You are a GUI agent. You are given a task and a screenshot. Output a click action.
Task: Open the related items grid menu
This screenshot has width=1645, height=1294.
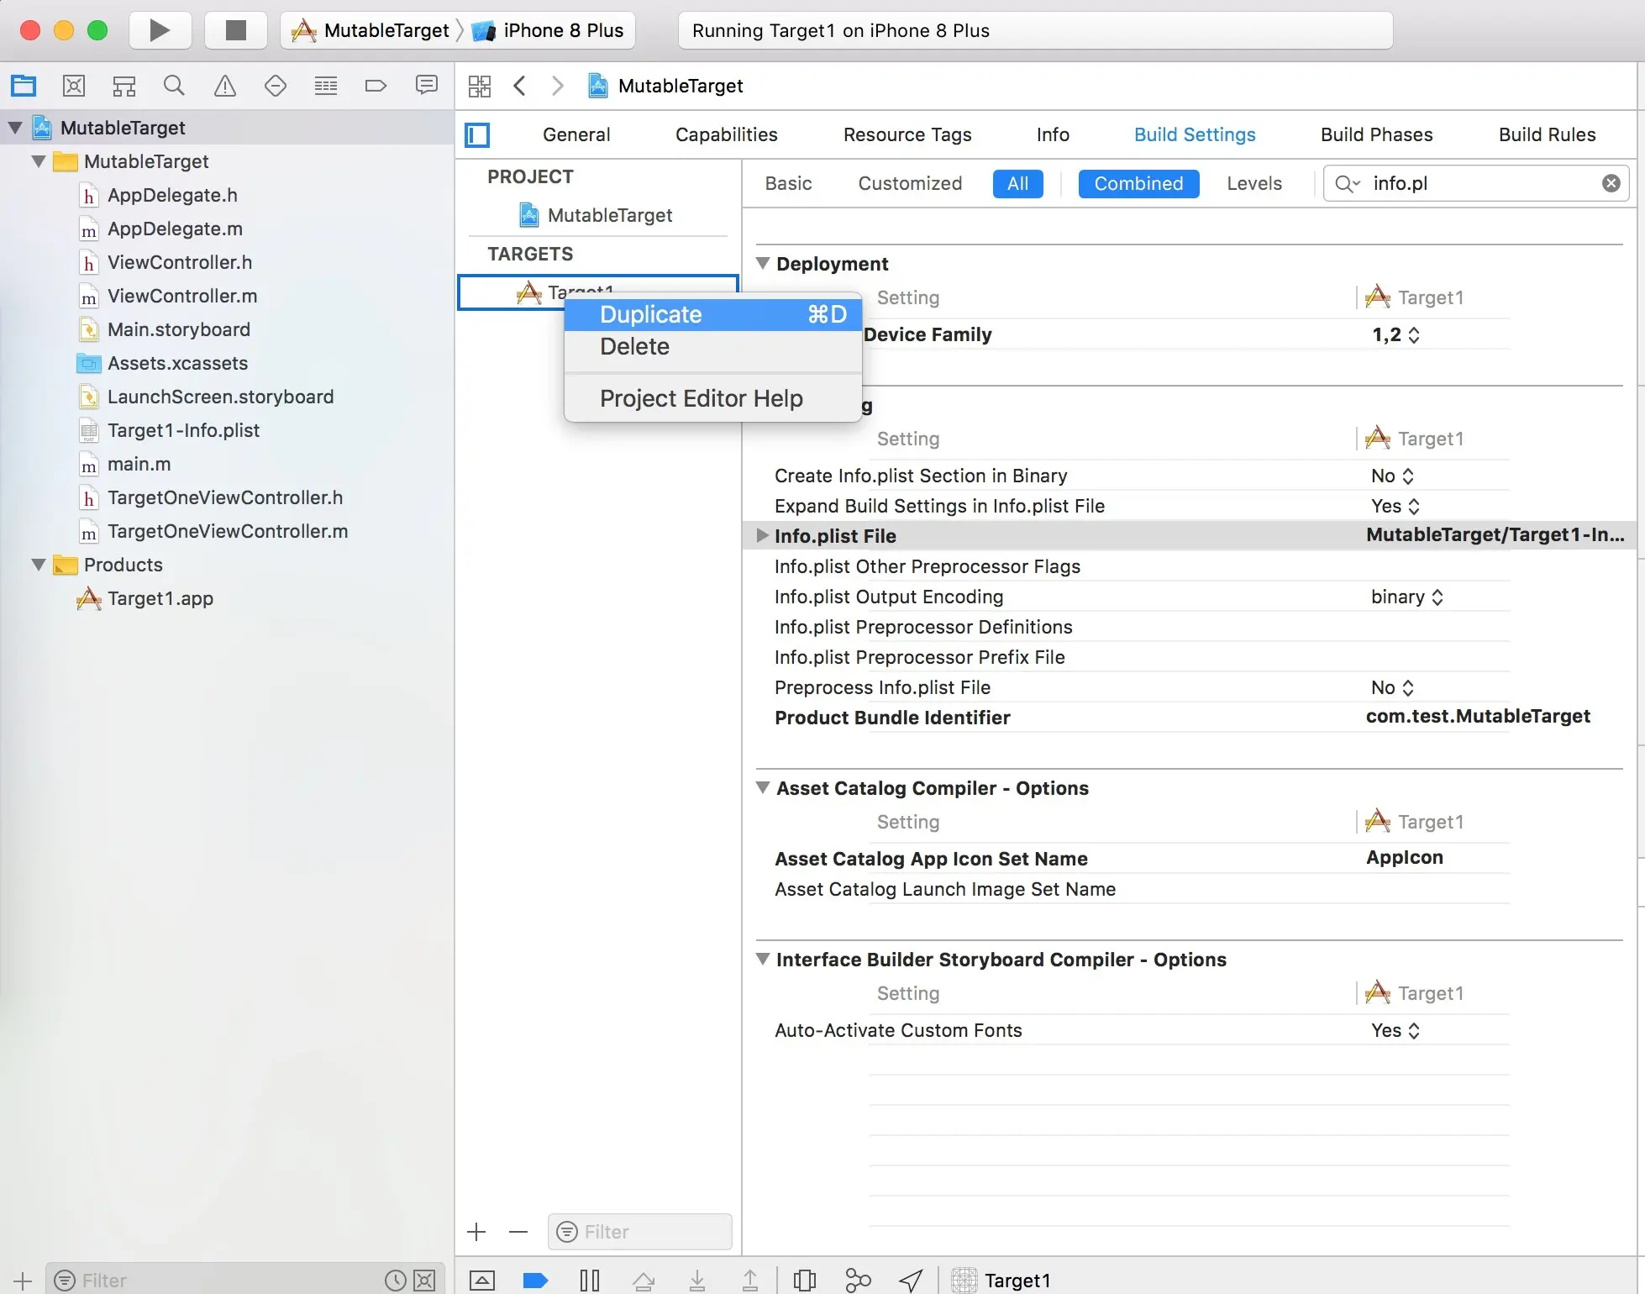[480, 86]
